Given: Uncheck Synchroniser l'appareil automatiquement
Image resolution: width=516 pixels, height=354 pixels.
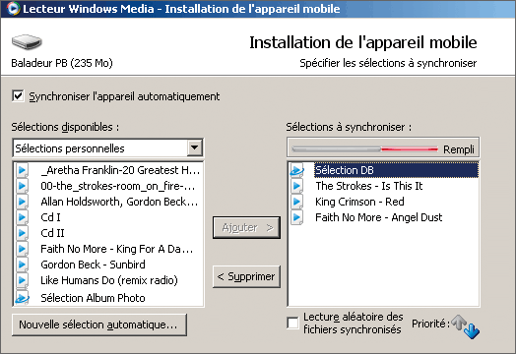Looking at the screenshot, I should coord(18,96).
